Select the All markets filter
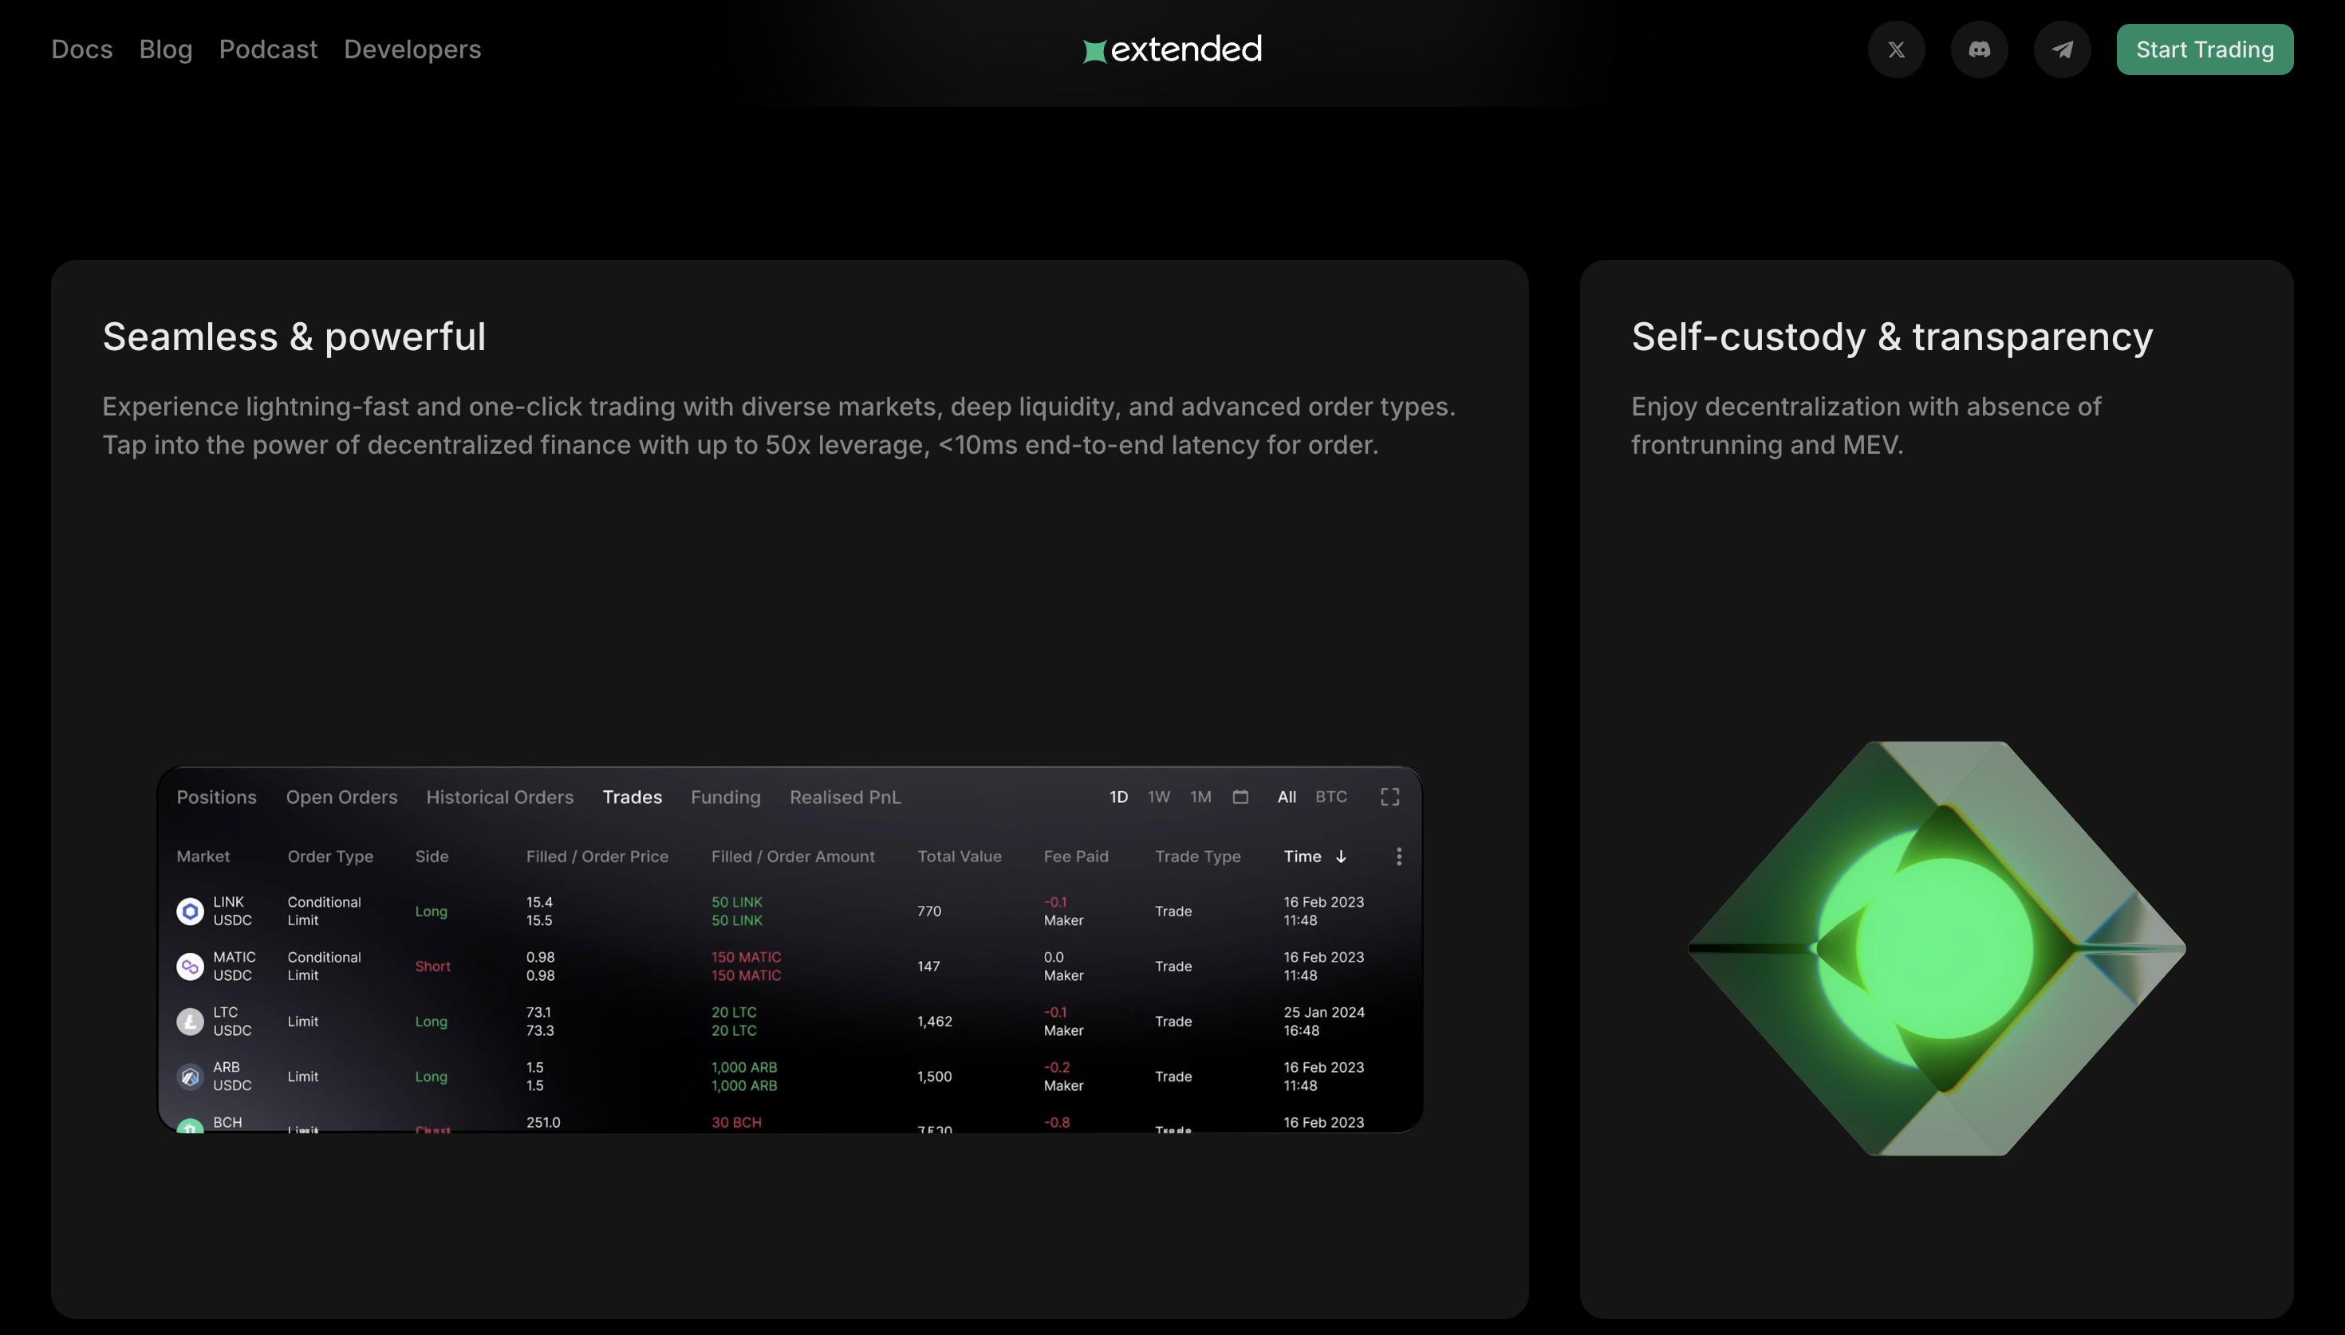The image size is (2345, 1335). point(1287,797)
